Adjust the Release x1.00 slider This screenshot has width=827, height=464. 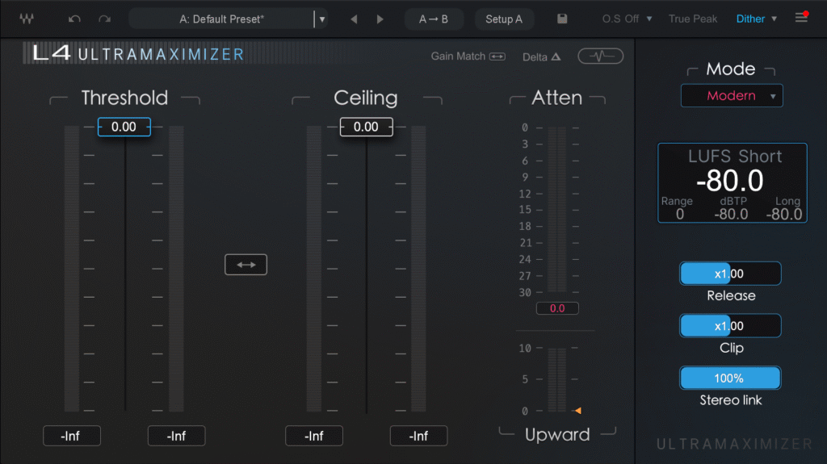[x=730, y=274]
